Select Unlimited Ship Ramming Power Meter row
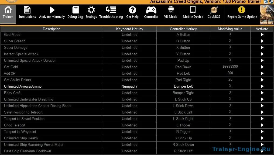Viewport: 274px width, 155px height. [52, 144]
